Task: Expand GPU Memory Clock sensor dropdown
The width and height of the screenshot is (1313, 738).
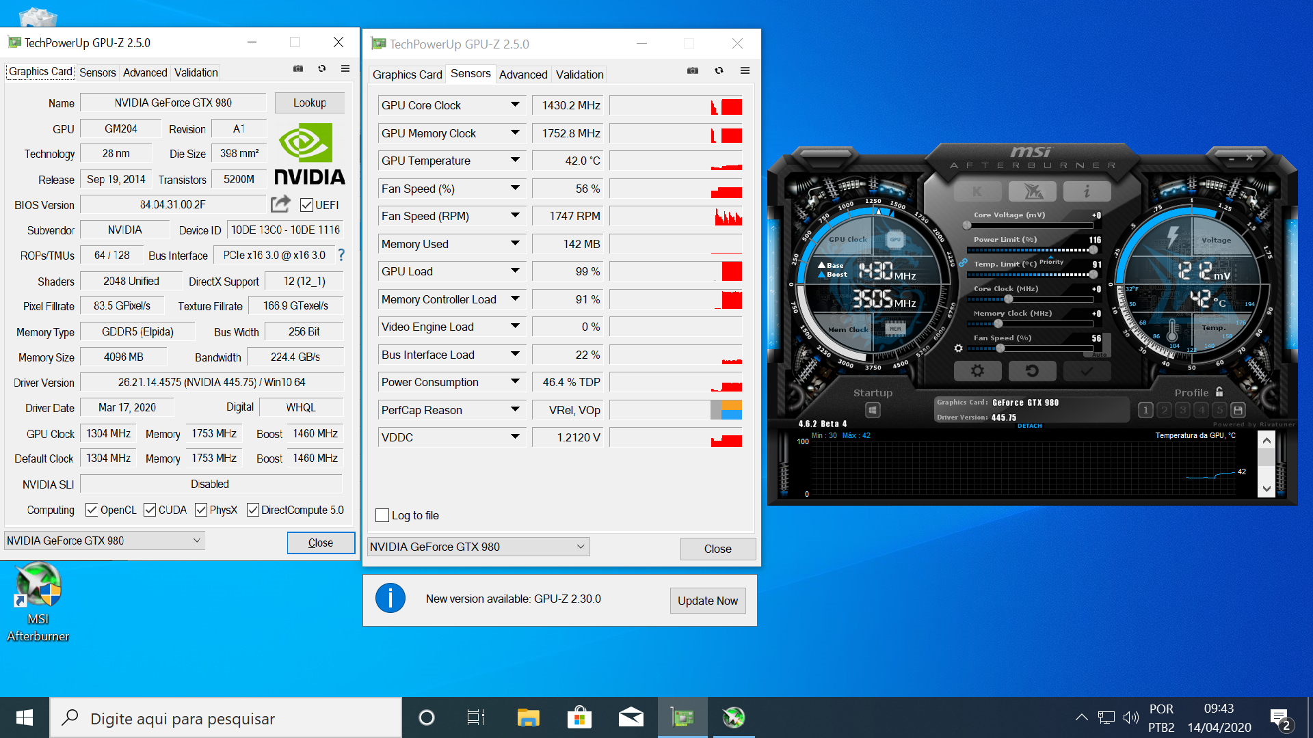Action: click(x=515, y=133)
